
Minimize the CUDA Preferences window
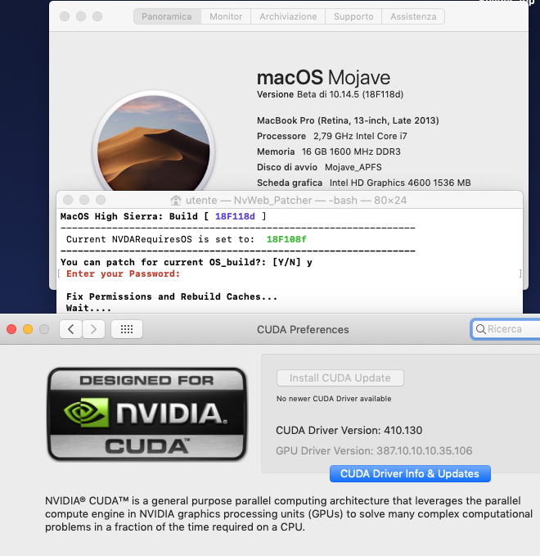[28, 329]
